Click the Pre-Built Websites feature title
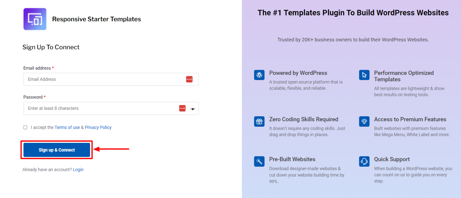The width and height of the screenshot is (461, 198). pyautogui.click(x=292, y=159)
